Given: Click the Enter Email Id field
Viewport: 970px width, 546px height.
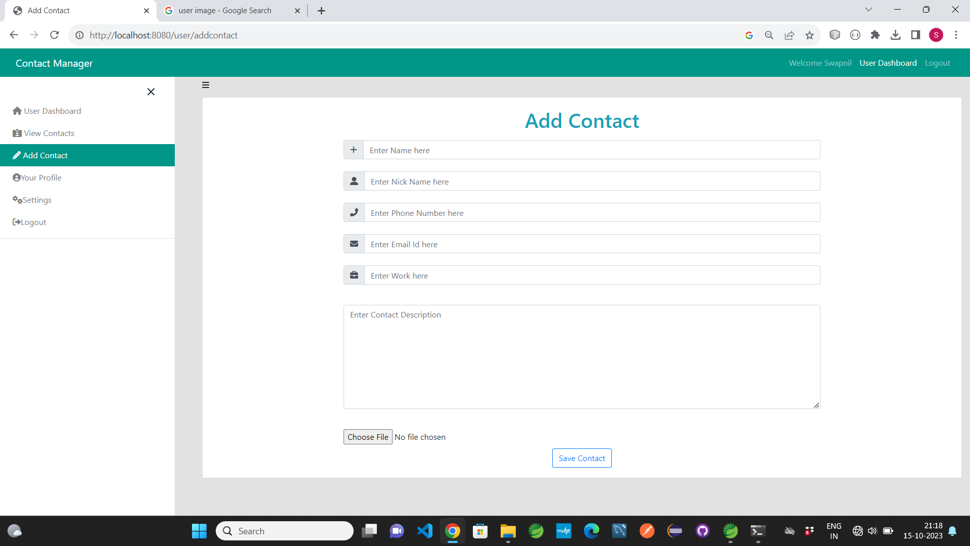Looking at the screenshot, I should 591,244.
